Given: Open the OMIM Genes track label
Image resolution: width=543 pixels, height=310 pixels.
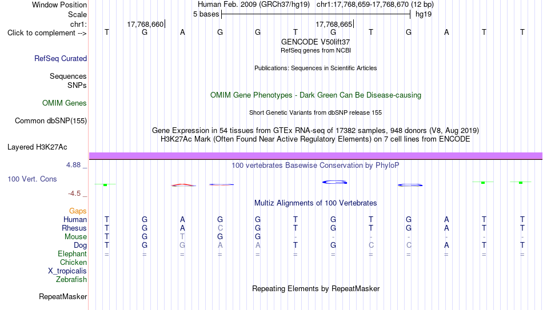Looking at the screenshot, I should tap(65, 103).
